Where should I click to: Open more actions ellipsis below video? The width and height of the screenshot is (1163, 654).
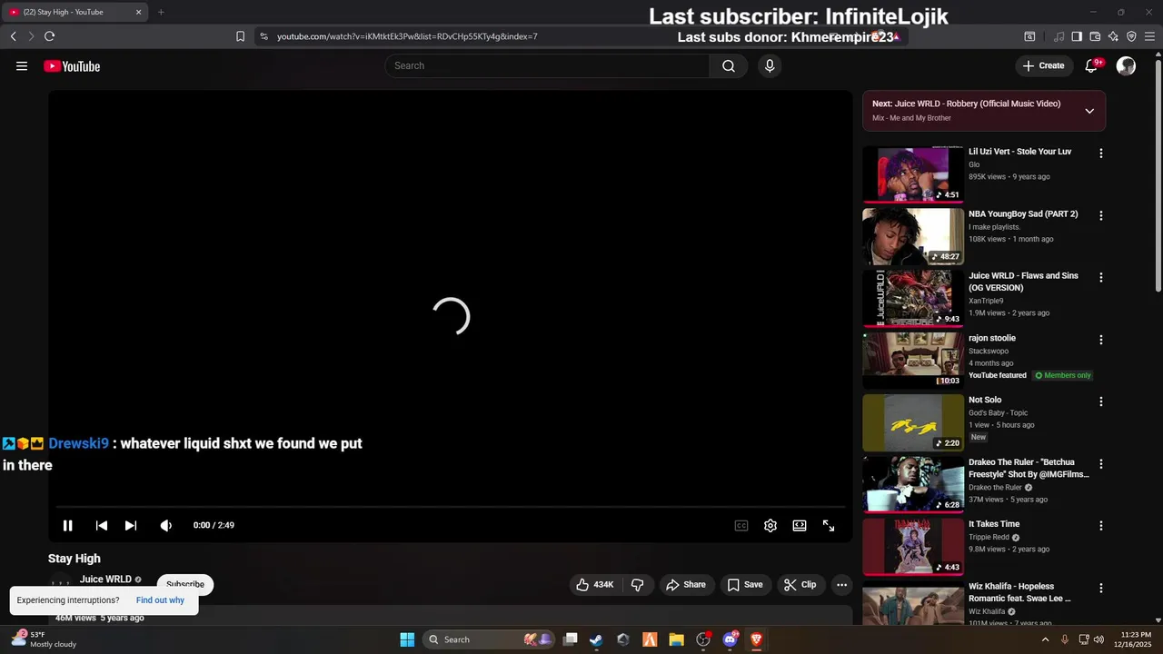click(842, 585)
